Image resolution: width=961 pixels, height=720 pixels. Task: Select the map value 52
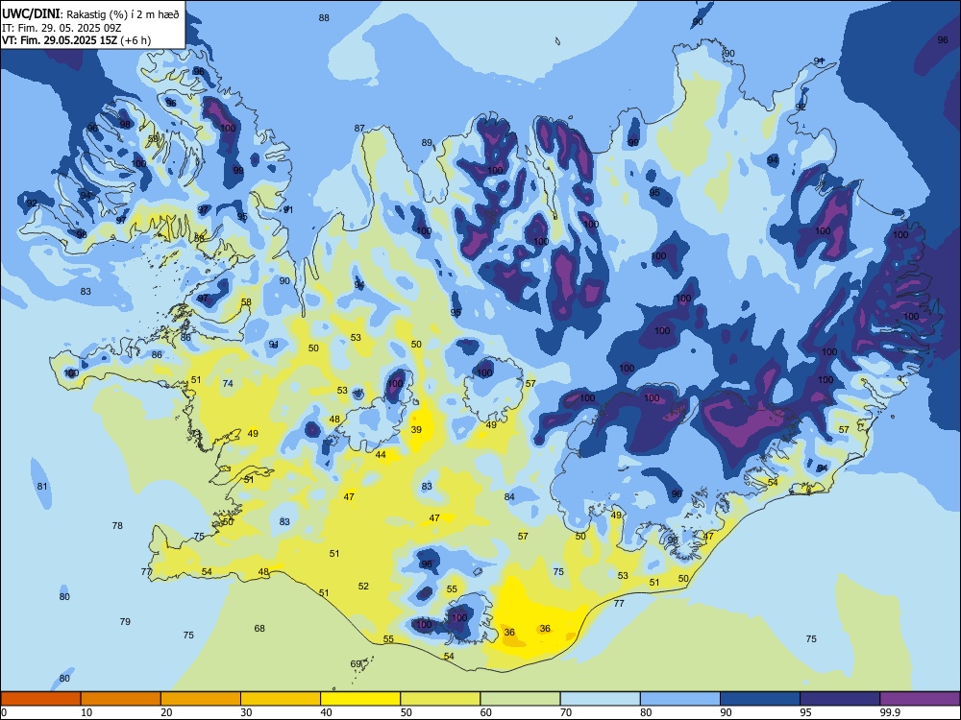click(x=363, y=586)
